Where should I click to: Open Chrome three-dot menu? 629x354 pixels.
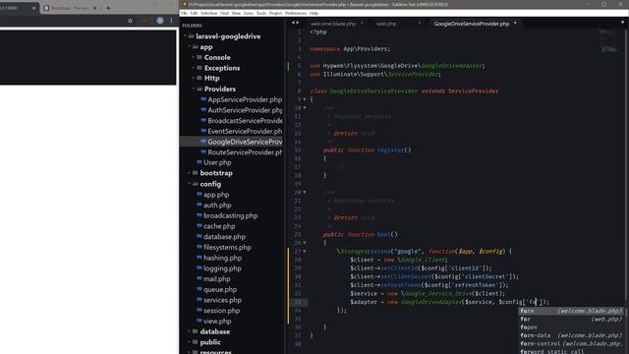[x=171, y=21]
